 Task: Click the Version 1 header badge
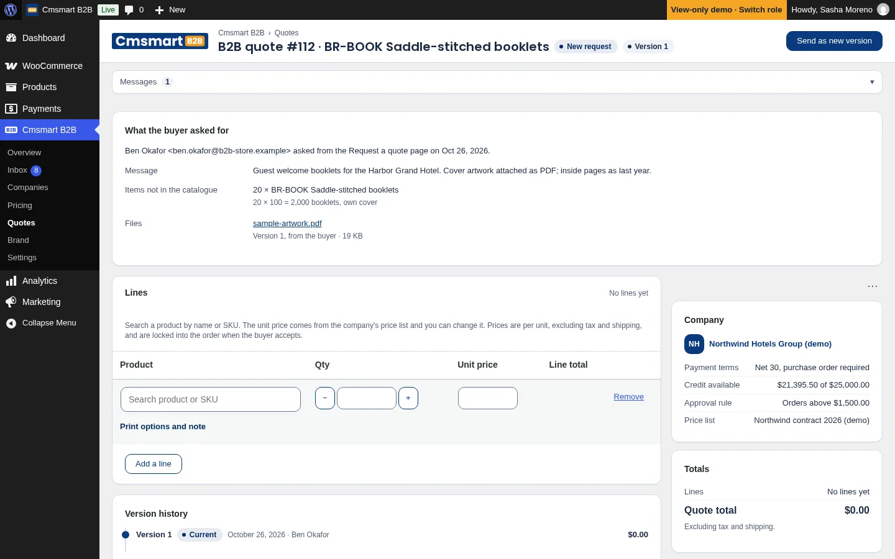pyautogui.click(x=648, y=47)
